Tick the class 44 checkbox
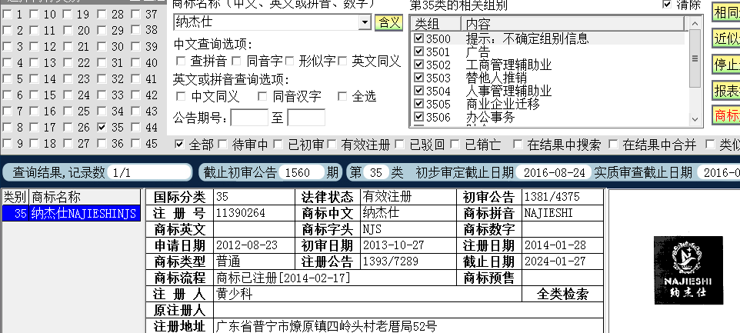This screenshot has height=333, width=740. tap(136, 128)
